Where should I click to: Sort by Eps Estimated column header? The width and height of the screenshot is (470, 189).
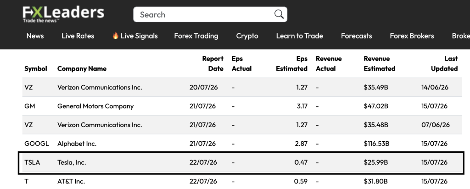point(291,63)
